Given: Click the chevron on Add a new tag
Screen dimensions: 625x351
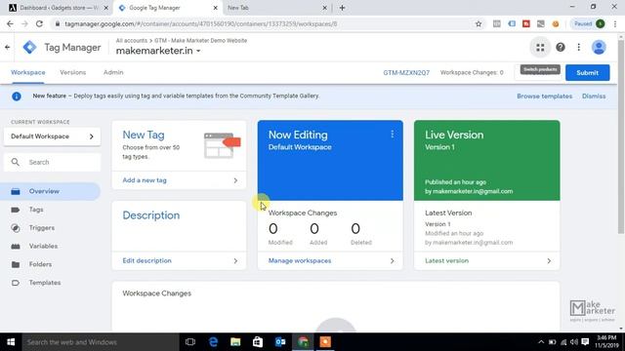Looking at the screenshot, I should click(x=235, y=180).
